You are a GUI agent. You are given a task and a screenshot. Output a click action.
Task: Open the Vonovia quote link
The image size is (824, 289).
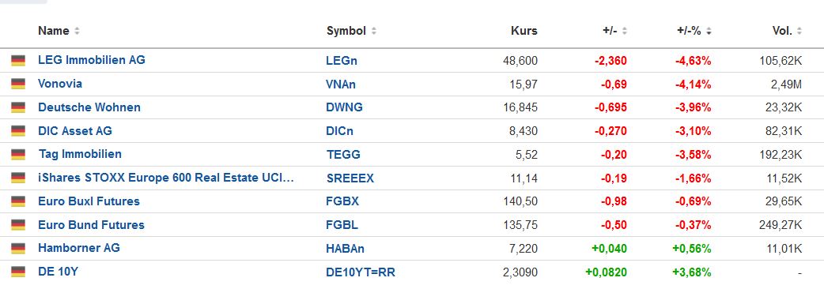(x=60, y=84)
